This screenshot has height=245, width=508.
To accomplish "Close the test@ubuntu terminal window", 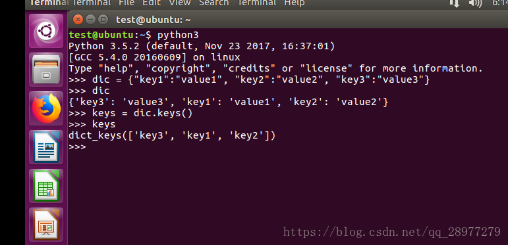I will click(78, 20).
